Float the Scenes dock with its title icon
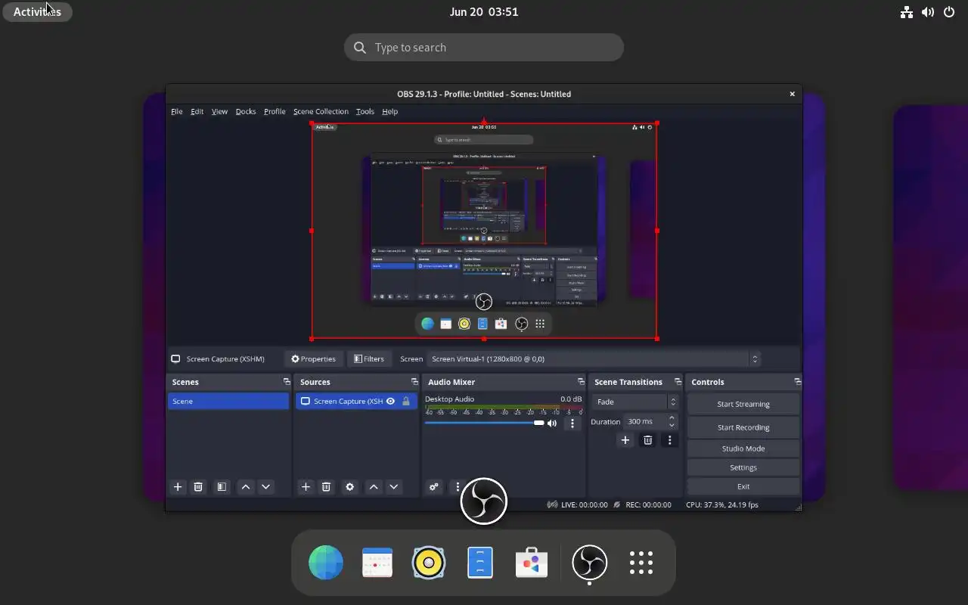Viewport: 968px width, 605px height. [287, 382]
